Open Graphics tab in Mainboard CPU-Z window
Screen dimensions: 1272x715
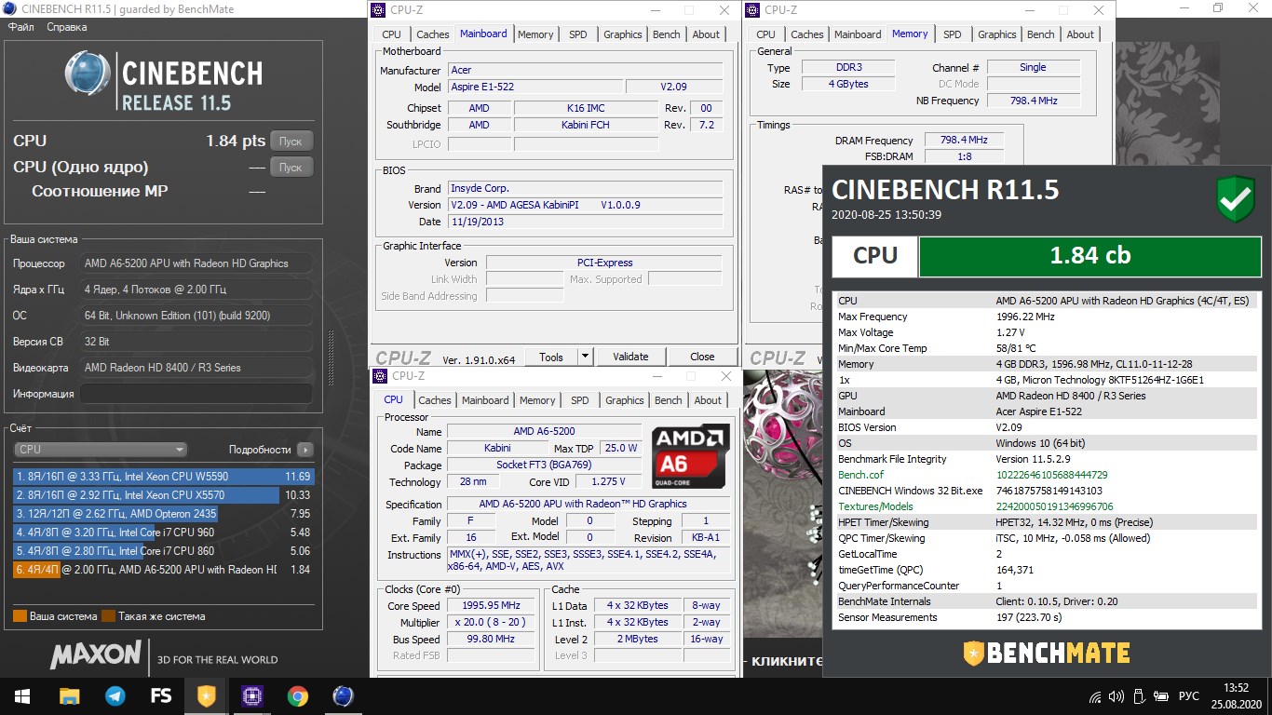[x=623, y=34]
